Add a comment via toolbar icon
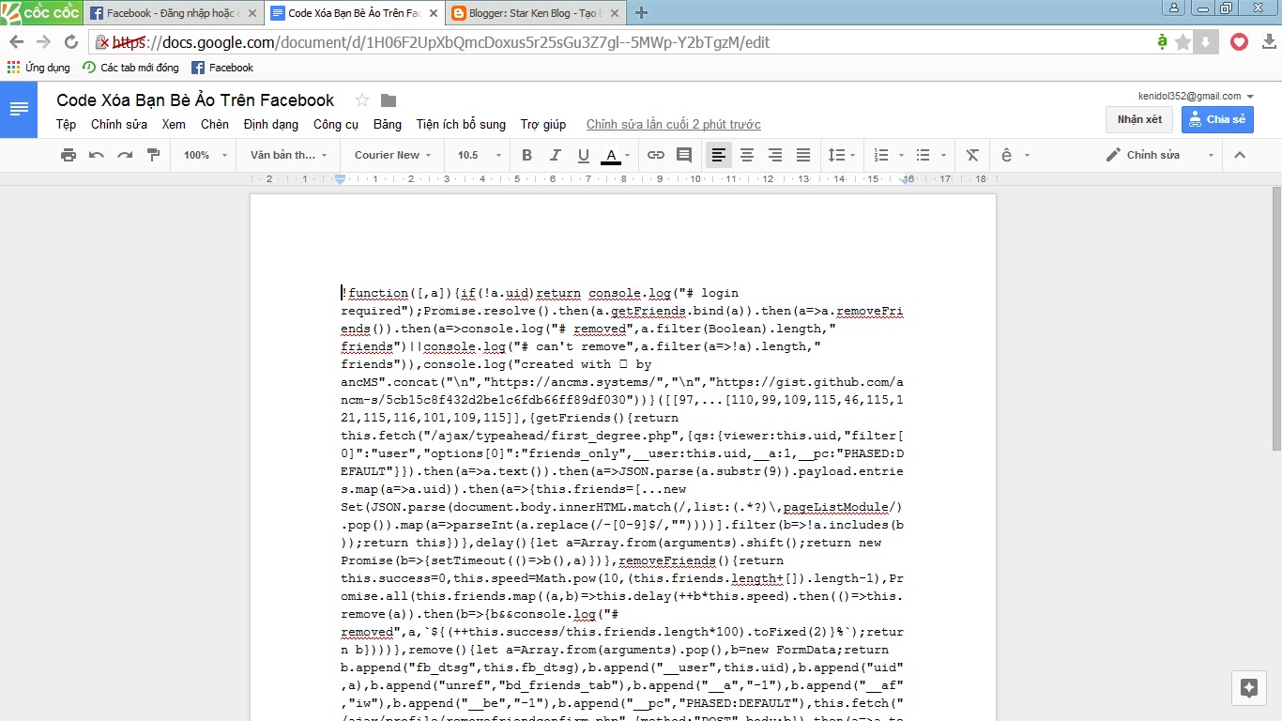This screenshot has width=1282, height=721. pos(684,155)
